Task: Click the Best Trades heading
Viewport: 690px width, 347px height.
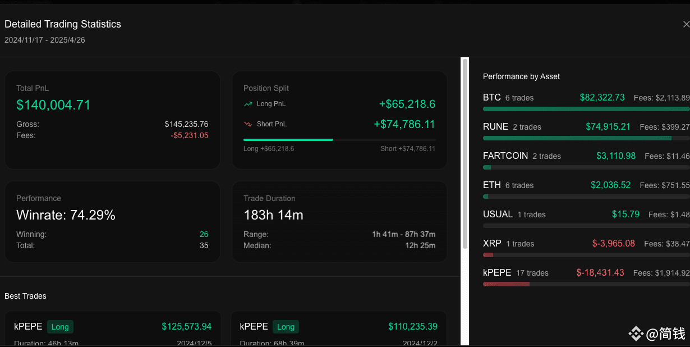Action: point(25,296)
